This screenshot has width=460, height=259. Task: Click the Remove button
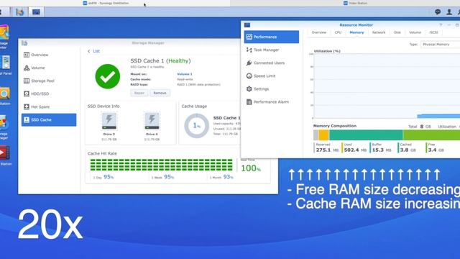(x=160, y=93)
